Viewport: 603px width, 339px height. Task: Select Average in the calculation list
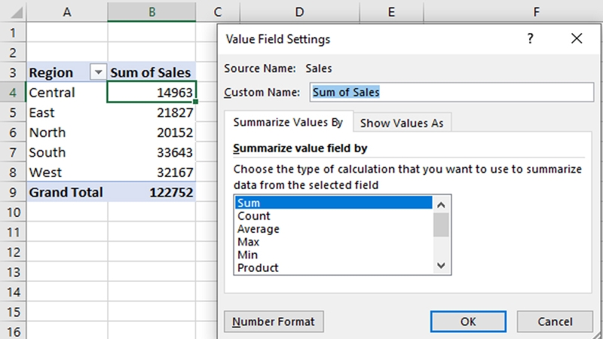click(333, 229)
